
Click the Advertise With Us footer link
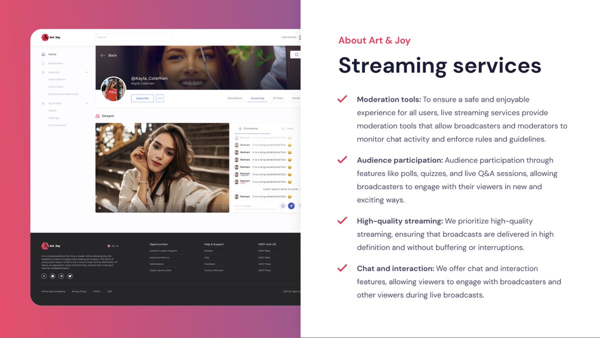pos(159,257)
